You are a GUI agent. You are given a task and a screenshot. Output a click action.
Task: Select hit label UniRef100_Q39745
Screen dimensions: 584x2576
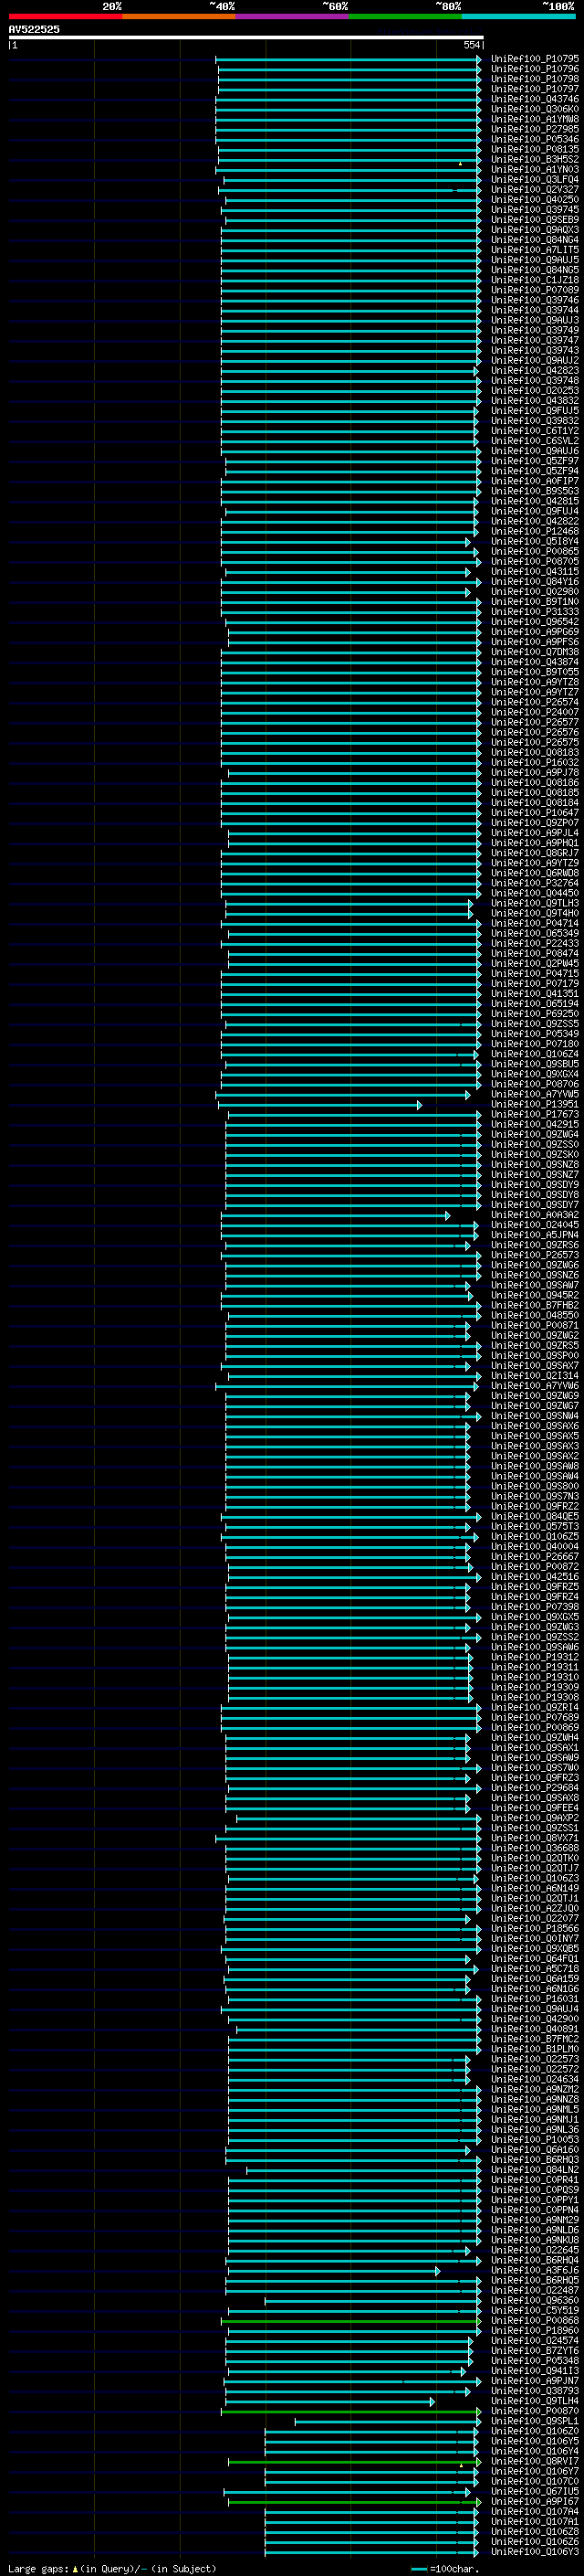[x=534, y=209]
